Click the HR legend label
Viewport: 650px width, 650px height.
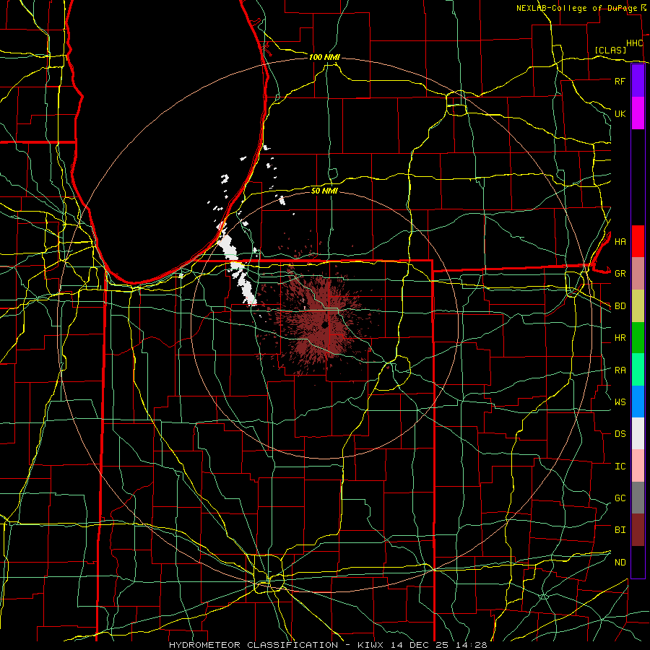pyautogui.click(x=620, y=338)
